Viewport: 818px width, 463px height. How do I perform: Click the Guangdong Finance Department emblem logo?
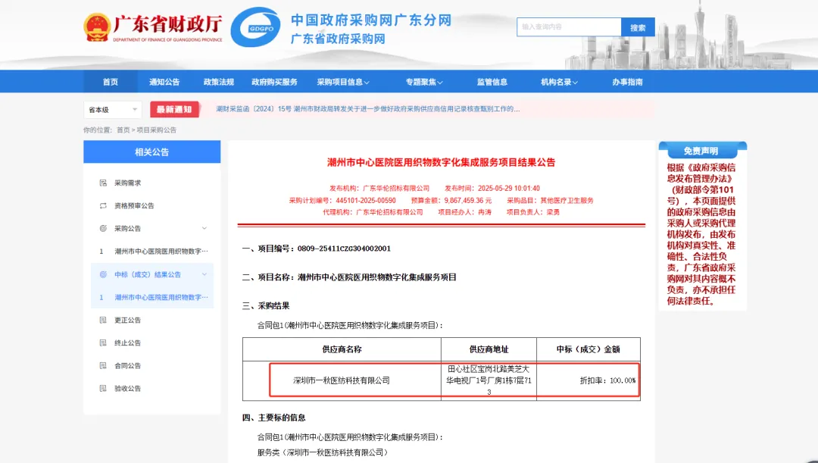97,27
